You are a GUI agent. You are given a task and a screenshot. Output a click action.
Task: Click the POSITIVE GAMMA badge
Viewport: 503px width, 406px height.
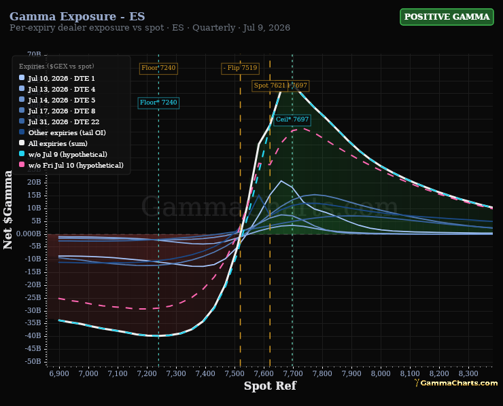447,17
